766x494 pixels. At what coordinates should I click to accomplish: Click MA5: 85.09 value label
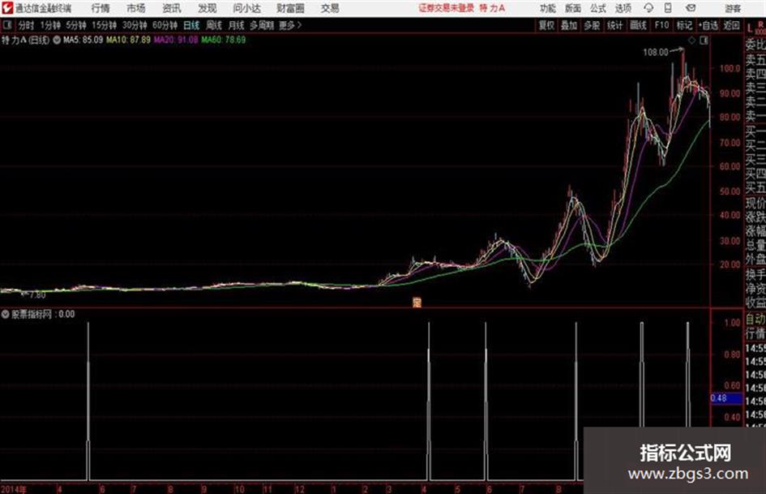(x=83, y=40)
